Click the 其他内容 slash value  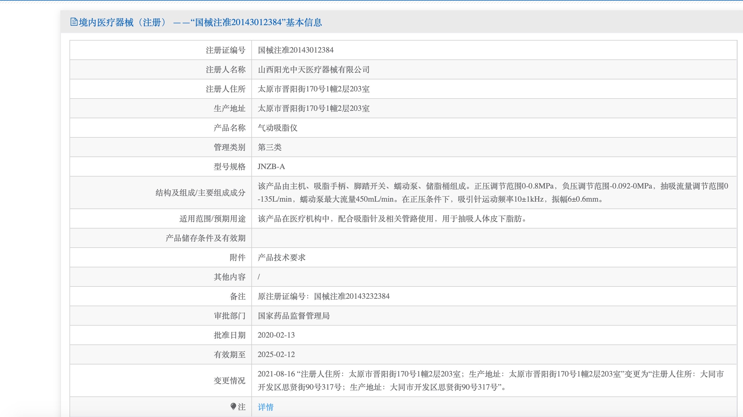[259, 277]
